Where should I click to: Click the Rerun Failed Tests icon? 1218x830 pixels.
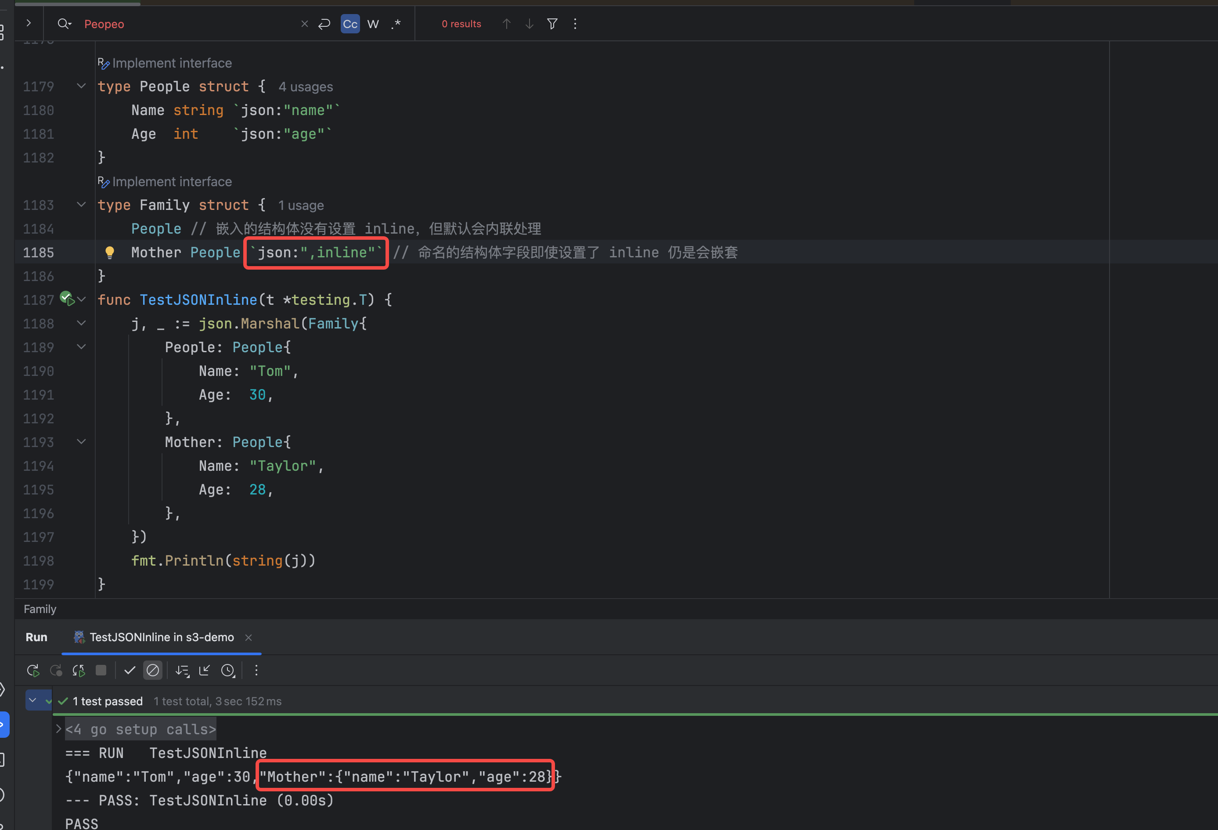tap(56, 670)
